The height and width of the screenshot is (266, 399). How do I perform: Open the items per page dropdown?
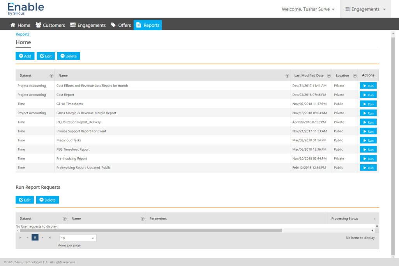[x=78, y=238]
